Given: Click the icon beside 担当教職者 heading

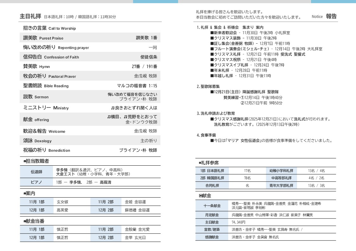Looking at the screenshot, I should tap(25, 161).
